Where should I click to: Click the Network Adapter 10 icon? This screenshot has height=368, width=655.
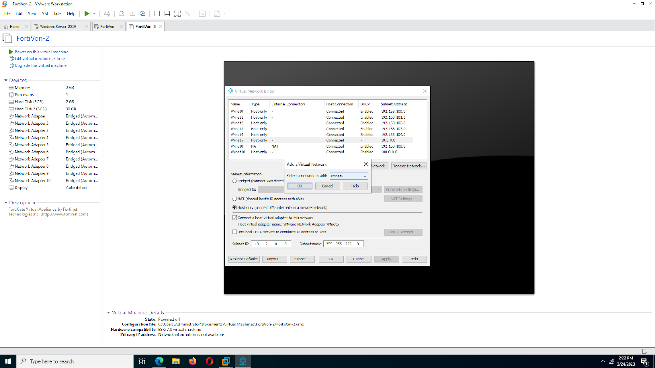pos(11,181)
